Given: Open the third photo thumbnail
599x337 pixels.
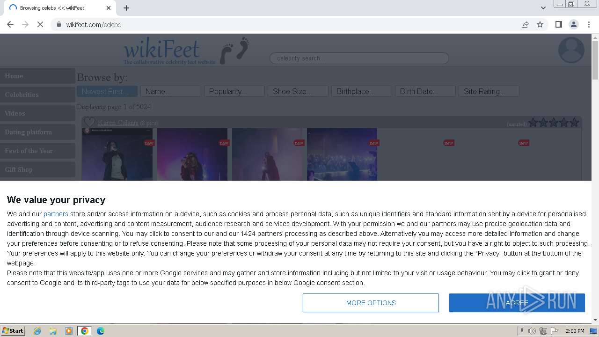Looking at the screenshot, I should click(267, 154).
